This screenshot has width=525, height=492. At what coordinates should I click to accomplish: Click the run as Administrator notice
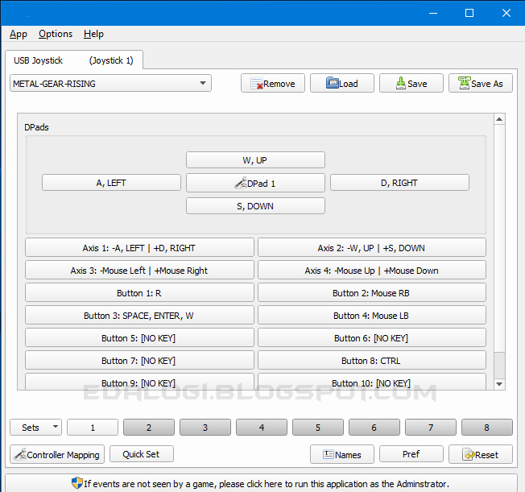tap(261, 483)
